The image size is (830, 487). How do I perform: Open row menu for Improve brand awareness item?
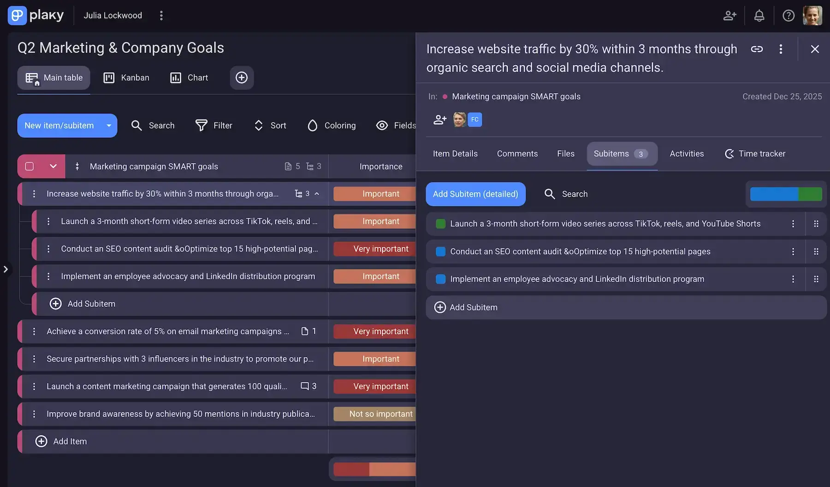(34, 414)
